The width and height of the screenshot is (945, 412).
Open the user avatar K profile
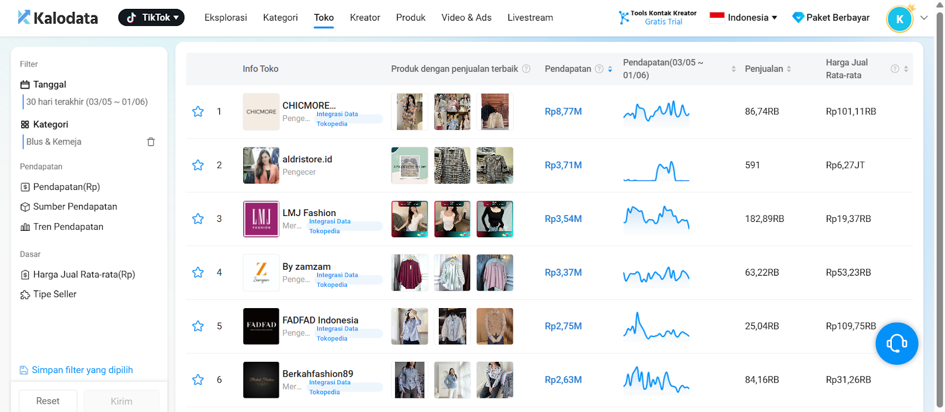(x=900, y=19)
